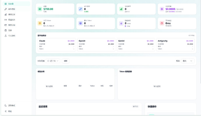Click the orange cube icon in 今日 Token card

click(x=40, y=23)
